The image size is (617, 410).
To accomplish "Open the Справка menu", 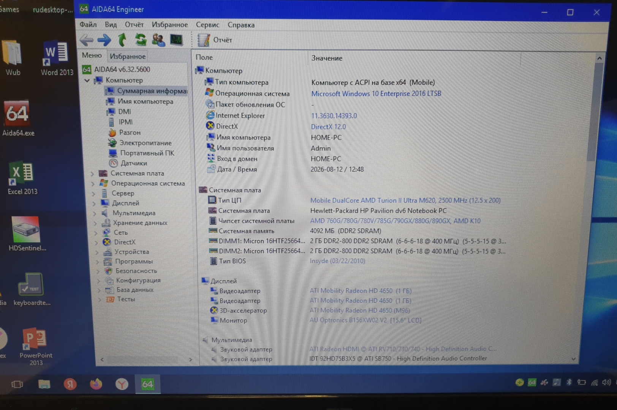I will (241, 25).
